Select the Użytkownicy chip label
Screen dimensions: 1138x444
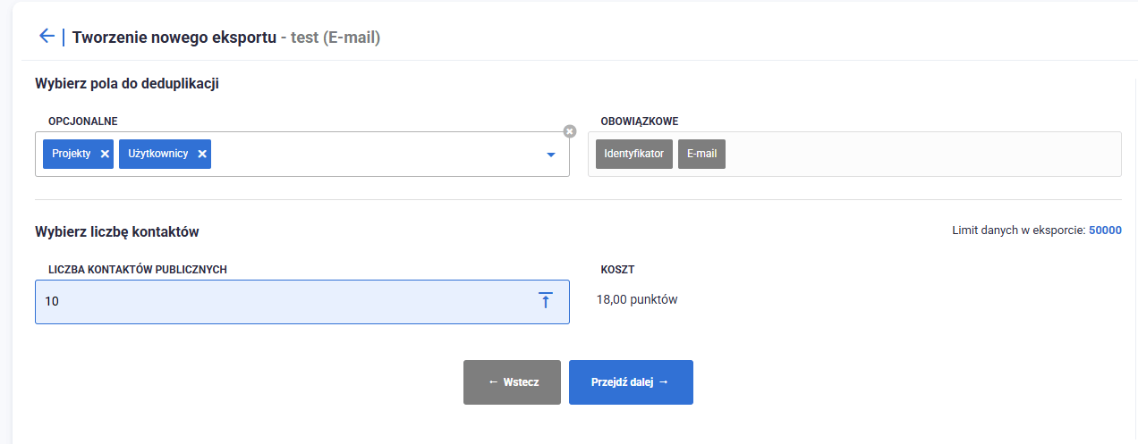point(158,154)
